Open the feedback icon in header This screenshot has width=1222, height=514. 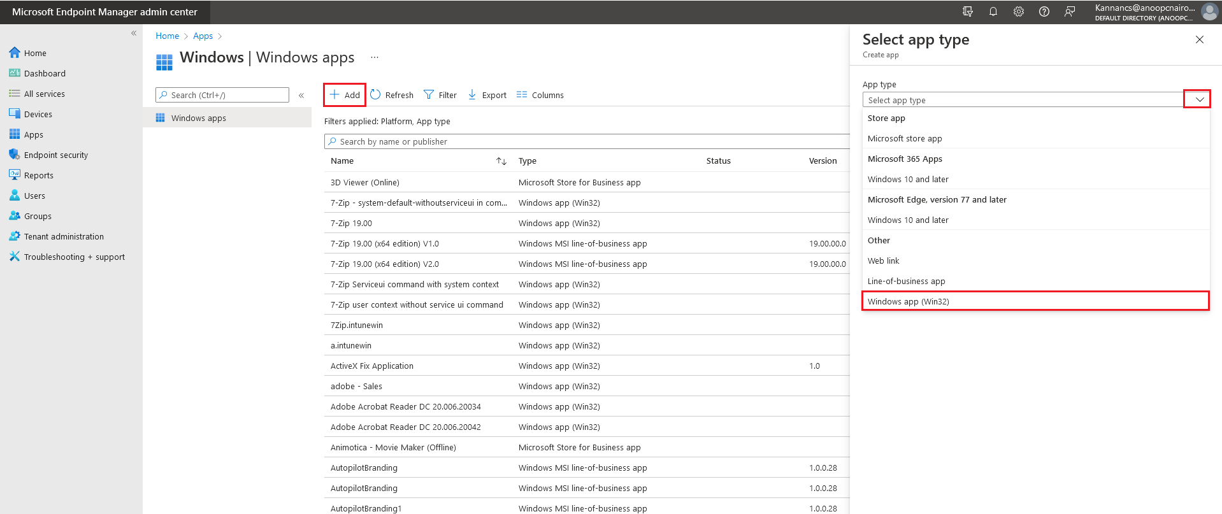(x=1070, y=11)
